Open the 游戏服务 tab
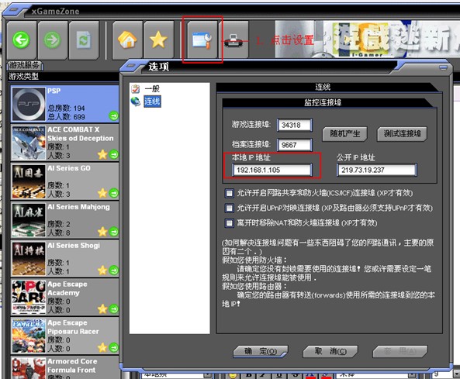Screen dimensions: 460x379 25,65
